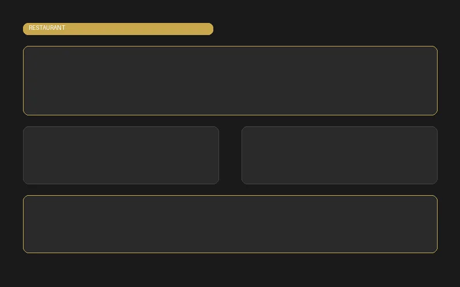Pick the half-width card on the right side
The image size is (460, 287).
[x=339, y=155]
